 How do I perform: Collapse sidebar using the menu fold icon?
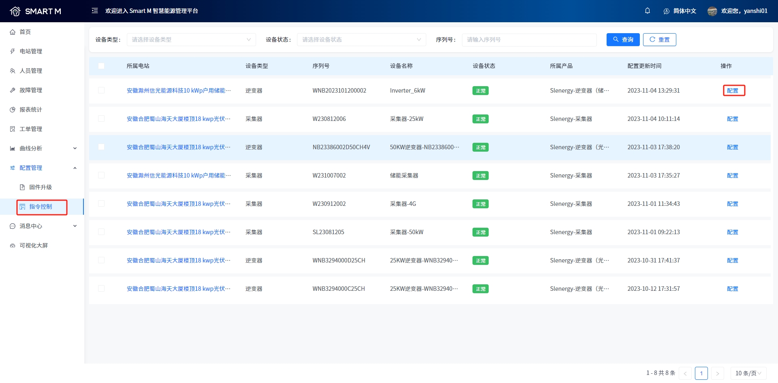tap(95, 11)
